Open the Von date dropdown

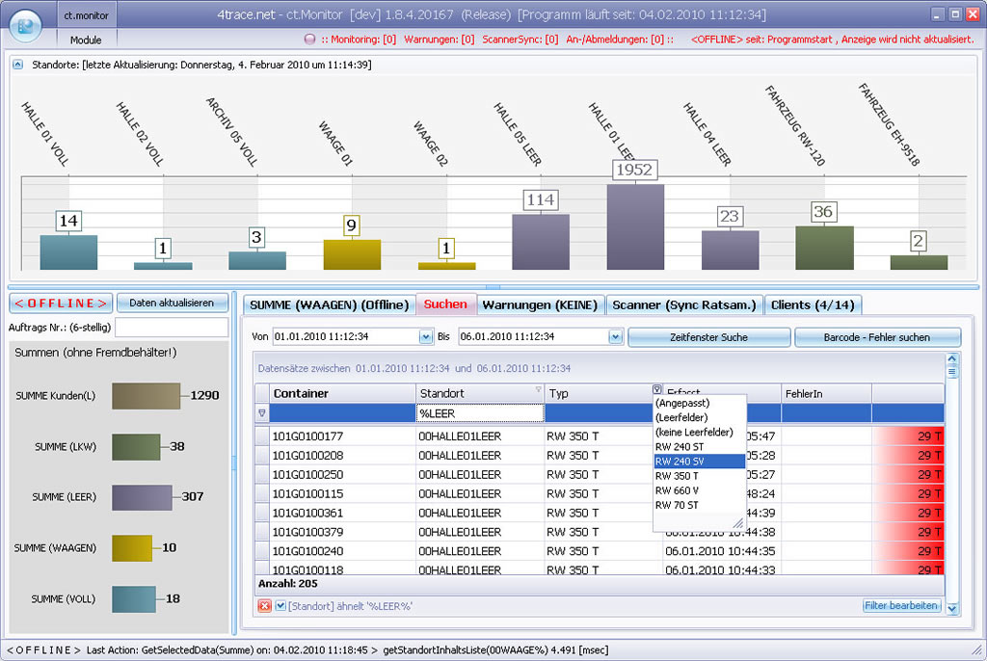tap(425, 337)
